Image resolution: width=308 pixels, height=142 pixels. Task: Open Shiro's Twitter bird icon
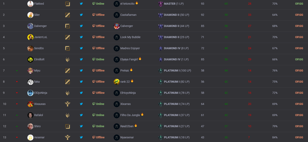tap(81, 126)
